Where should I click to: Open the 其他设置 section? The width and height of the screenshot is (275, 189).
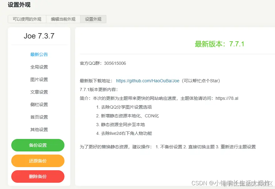click(x=39, y=129)
